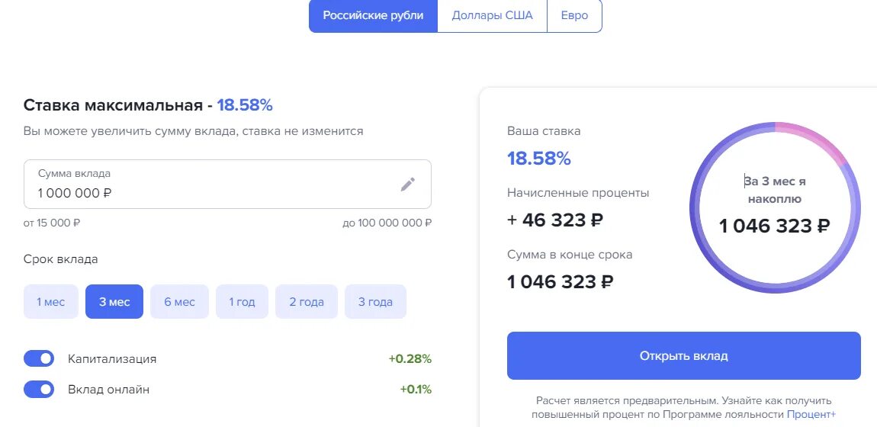Set deposit term to 1 год
Image resolution: width=877 pixels, height=427 pixels.
[x=243, y=302]
